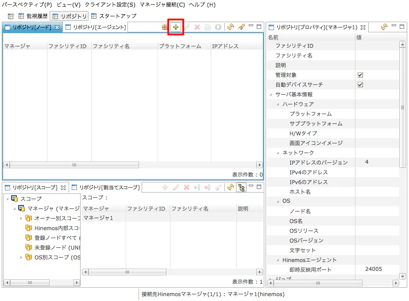Viewport: 409px width, 301px height.
Task: Collapse the OS property group
Action: point(278,201)
